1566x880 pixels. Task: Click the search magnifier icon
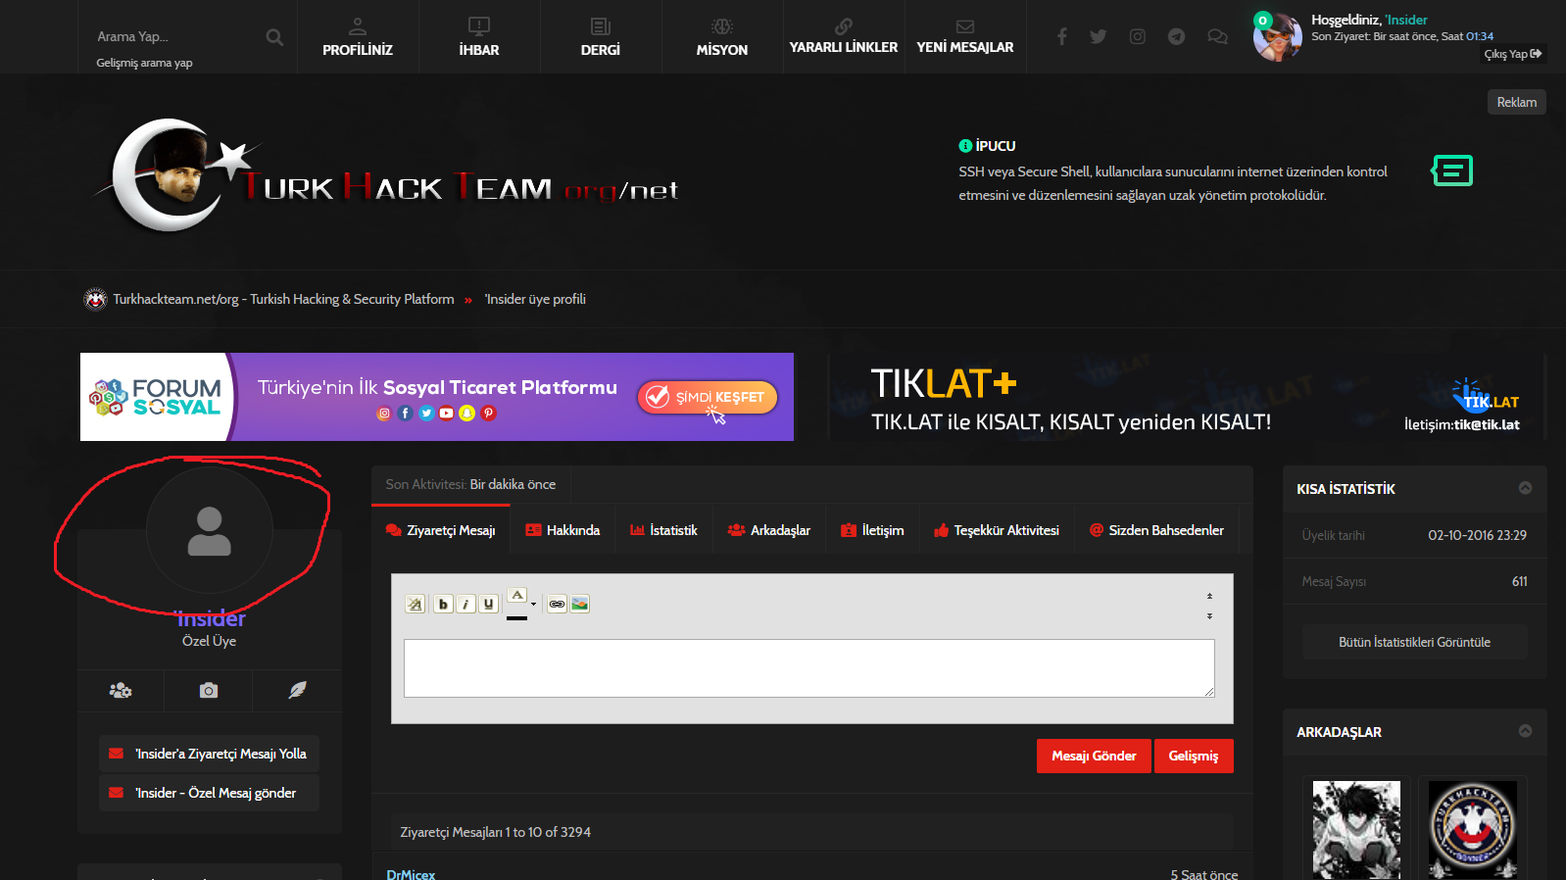pos(274,37)
